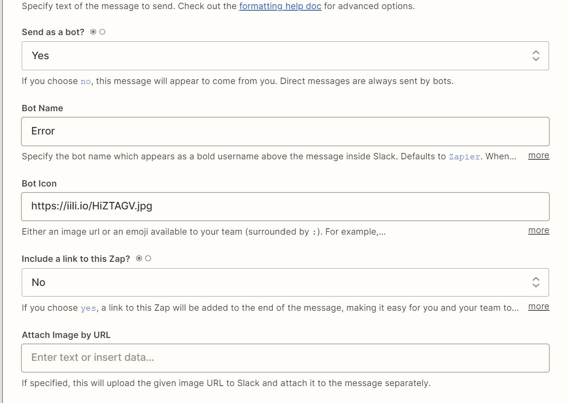Click the up-down arrows in No dropdown
The height and width of the screenshot is (403, 568).
tap(536, 282)
